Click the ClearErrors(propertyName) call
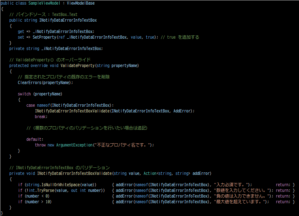 (45, 83)
